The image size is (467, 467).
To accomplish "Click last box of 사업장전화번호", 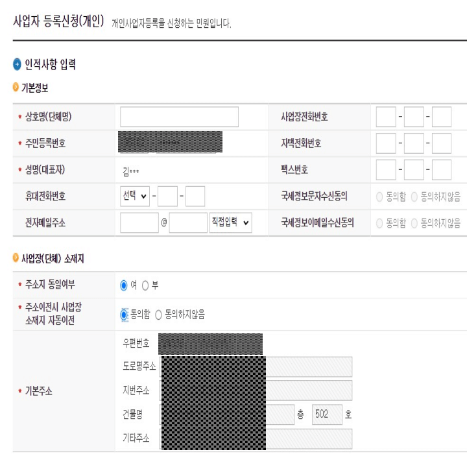I will (442, 117).
